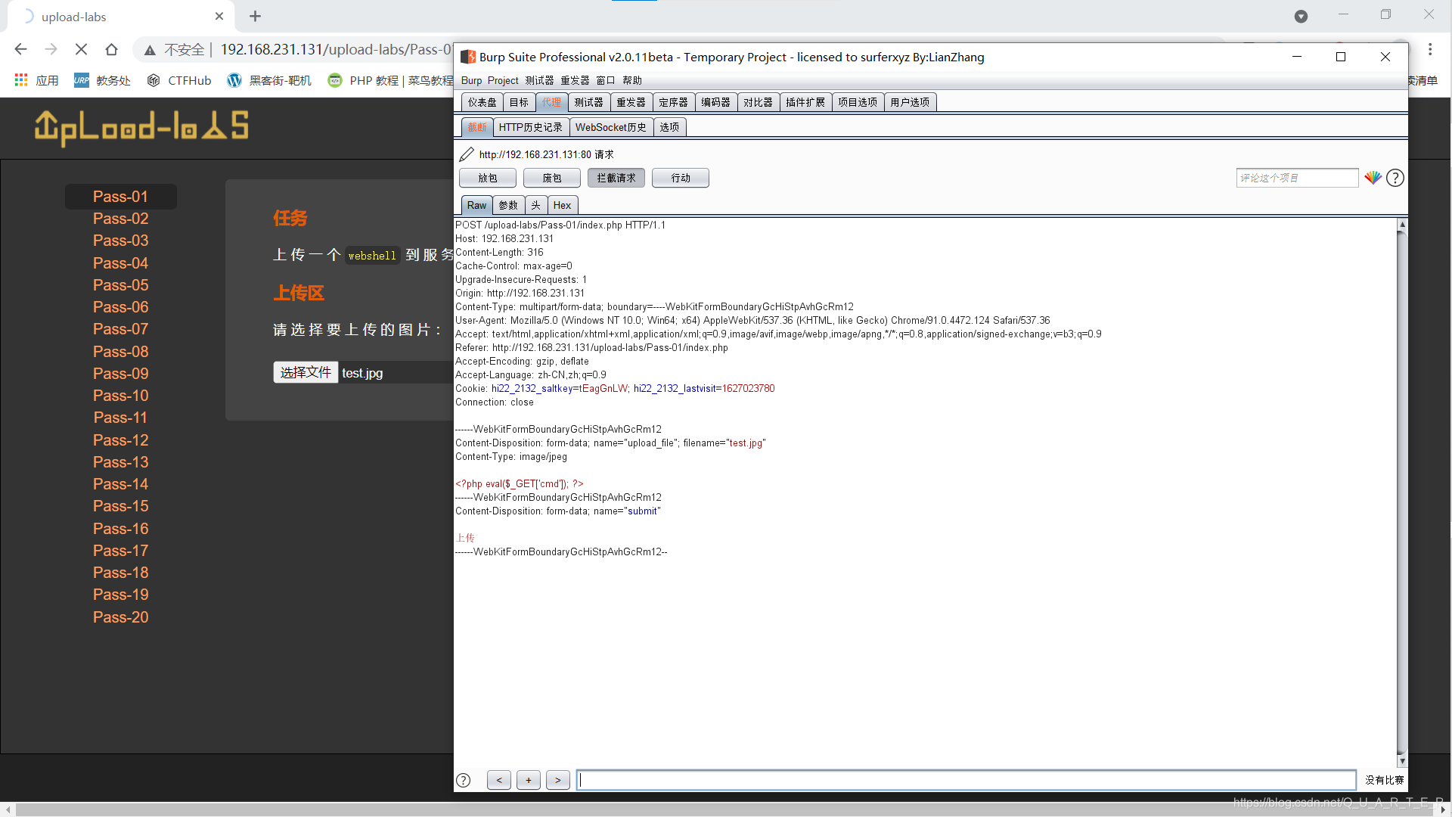Go to the browser home page
The image size is (1452, 817).
coord(111,49)
